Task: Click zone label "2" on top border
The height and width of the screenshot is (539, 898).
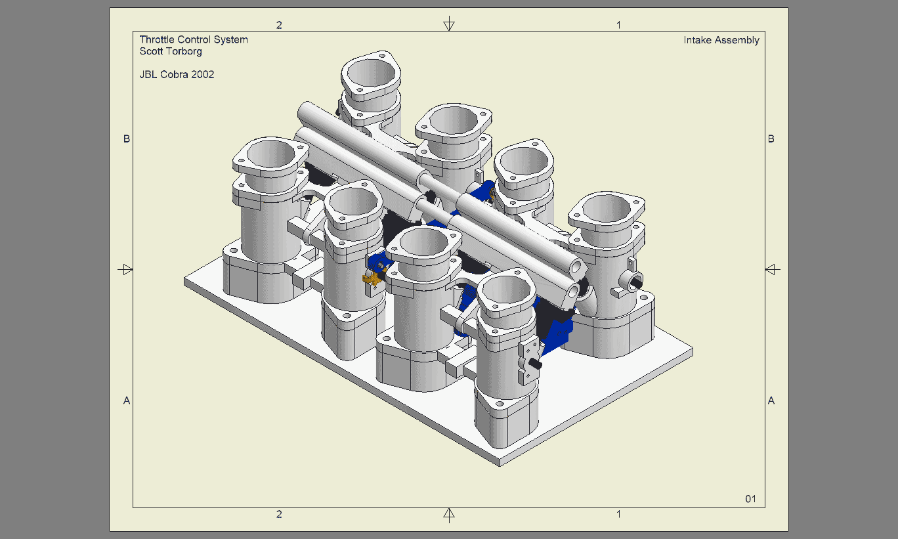Action: coord(279,25)
